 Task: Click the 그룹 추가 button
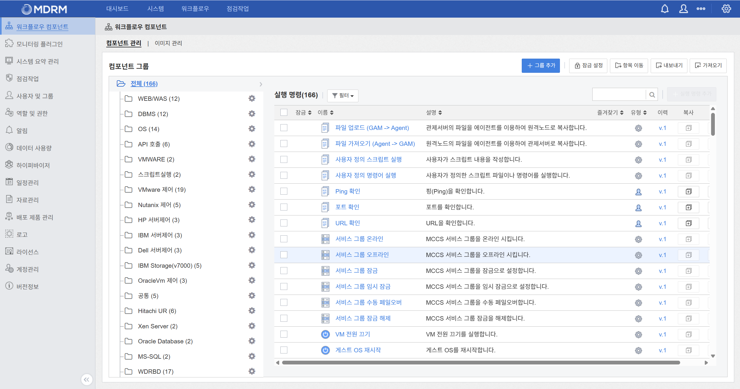[541, 66]
